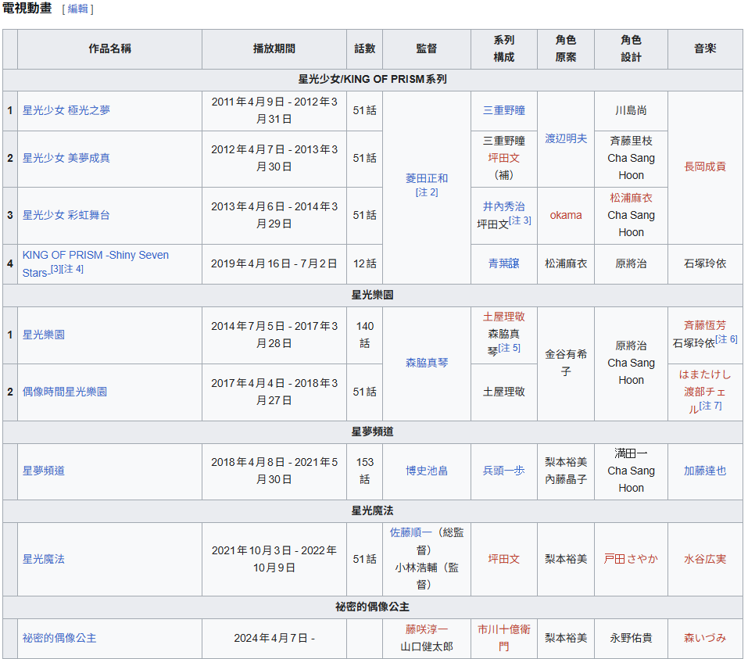Click red link 坪田文 in 美夢成真 row
748x659 pixels.
[x=504, y=158]
